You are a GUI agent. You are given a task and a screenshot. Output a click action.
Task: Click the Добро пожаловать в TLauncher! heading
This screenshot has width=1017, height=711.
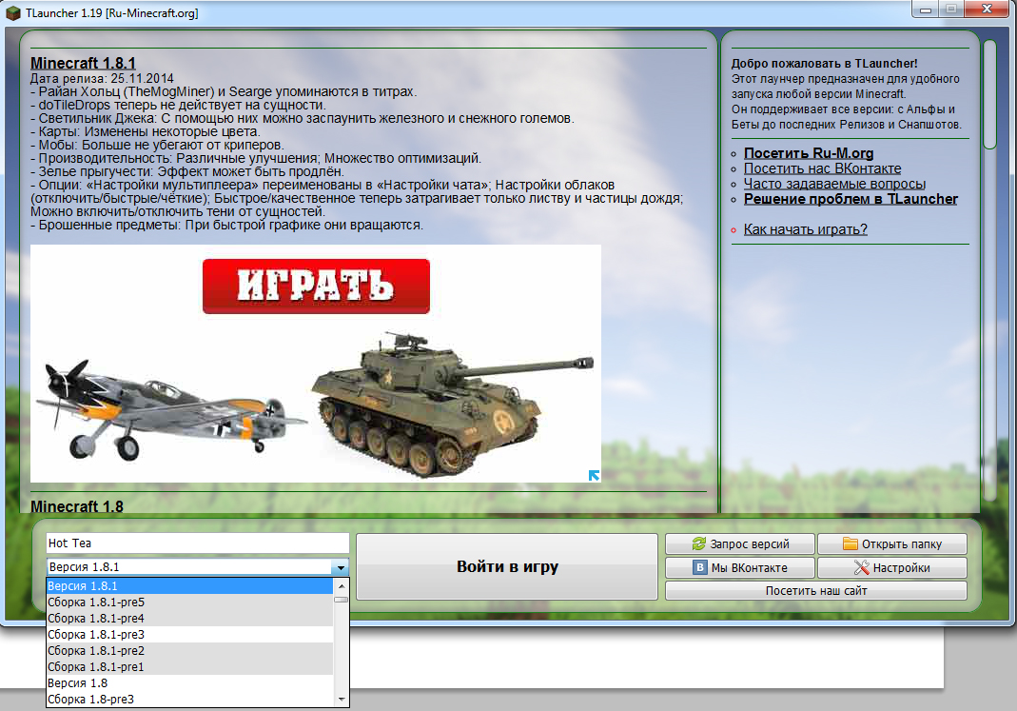click(825, 64)
